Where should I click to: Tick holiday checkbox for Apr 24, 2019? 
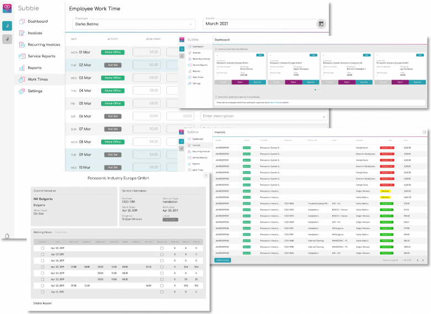[43, 273]
